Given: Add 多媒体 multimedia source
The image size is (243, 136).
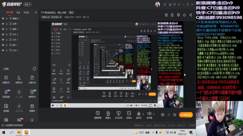Looking at the screenshot, I should (129, 115).
